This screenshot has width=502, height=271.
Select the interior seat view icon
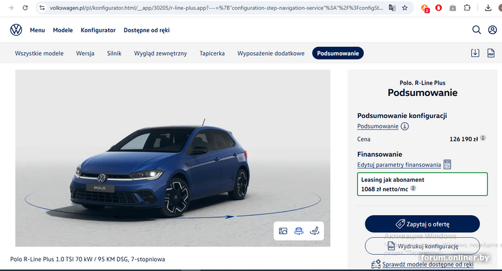pos(314,231)
